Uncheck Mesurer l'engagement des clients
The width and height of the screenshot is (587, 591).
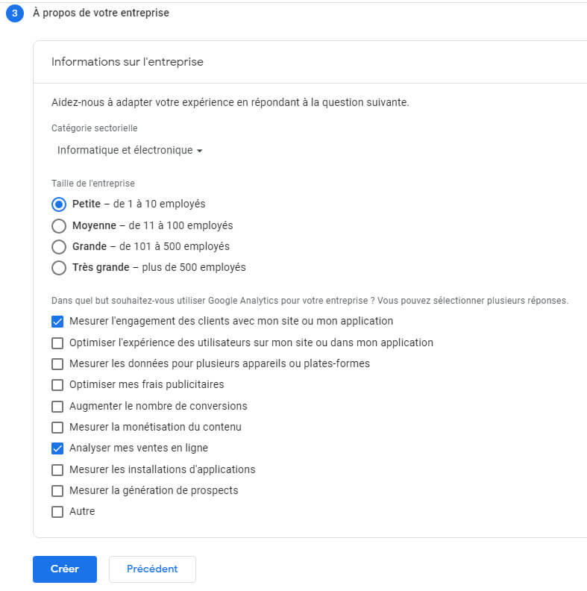click(x=57, y=322)
